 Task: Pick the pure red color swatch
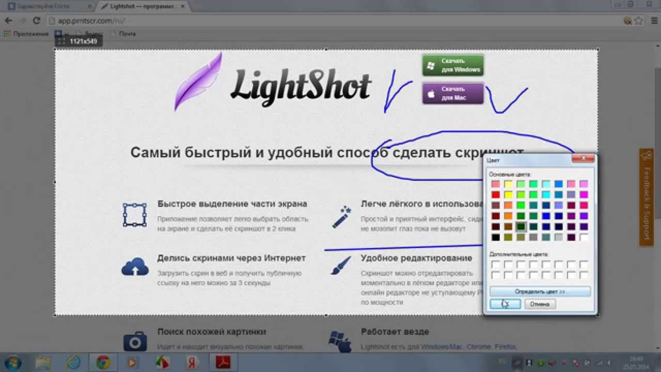(x=496, y=195)
